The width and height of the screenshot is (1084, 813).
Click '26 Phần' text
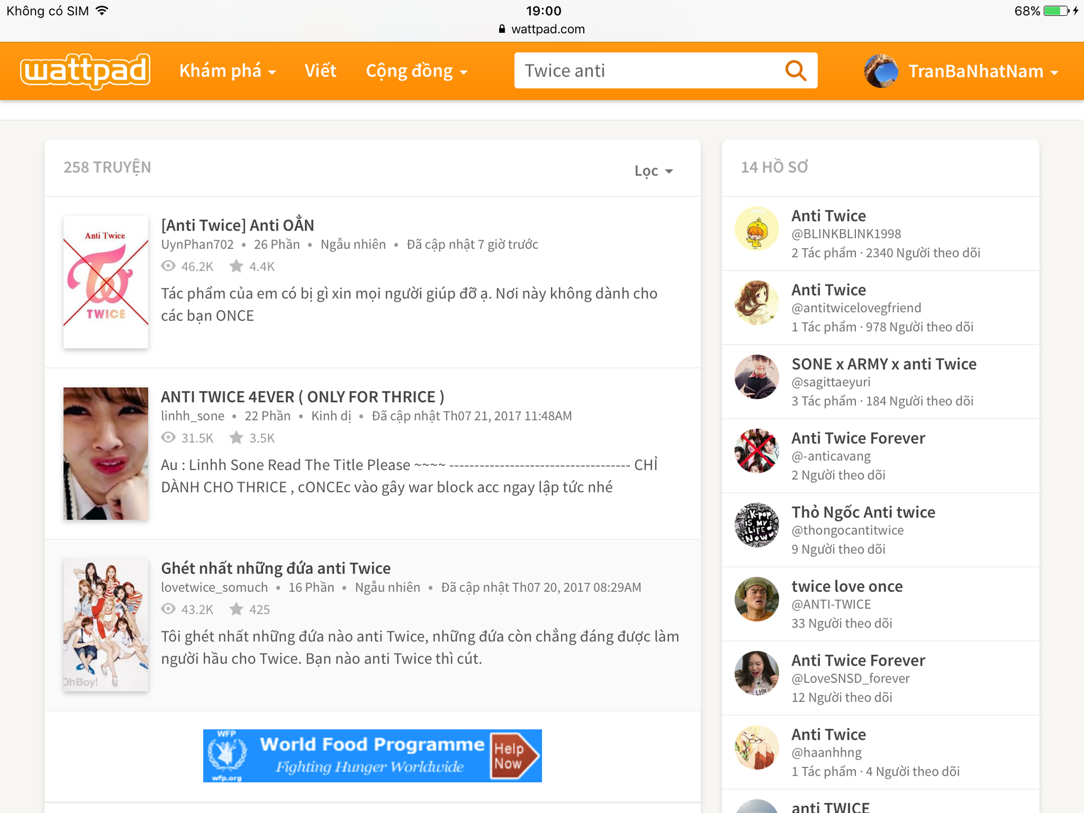pos(277,244)
